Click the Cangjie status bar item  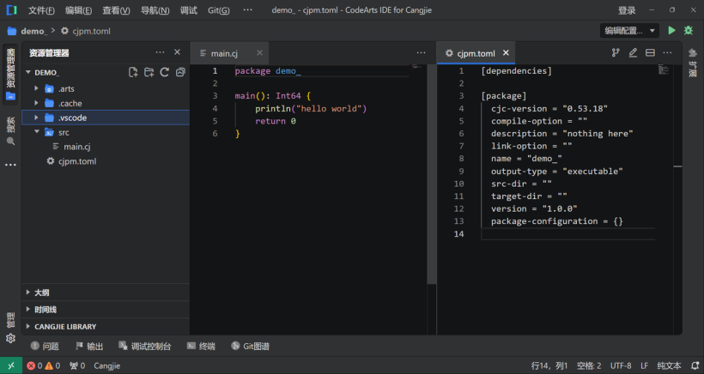pyautogui.click(x=106, y=365)
